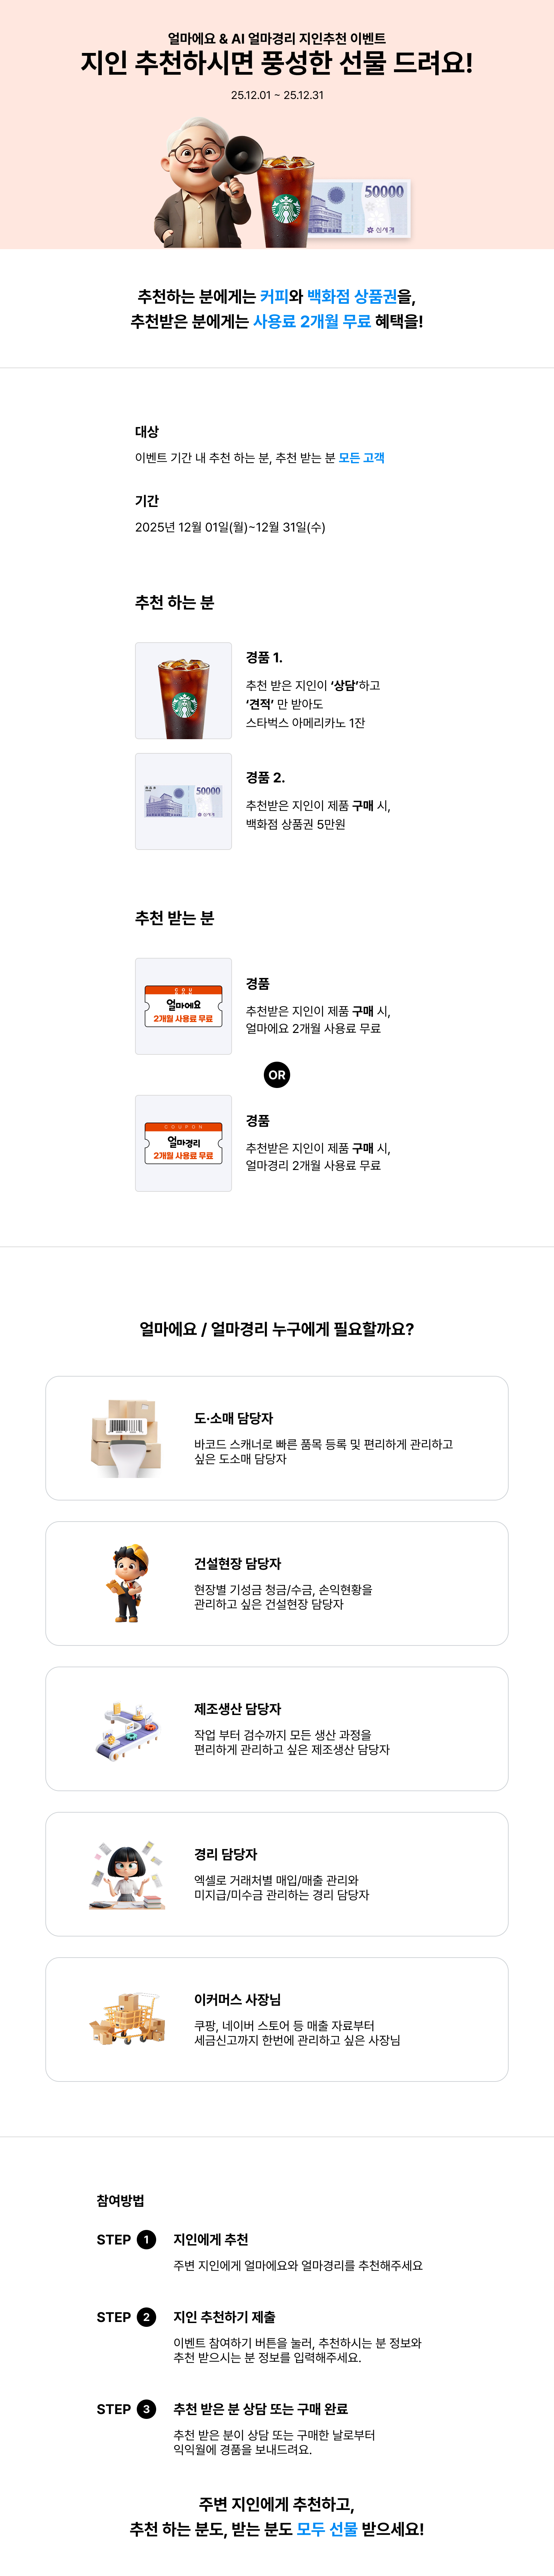The width and height of the screenshot is (554, 2576).
Task: Click the 50000 department store voucher thumbnail
Action: coord(184,801)
